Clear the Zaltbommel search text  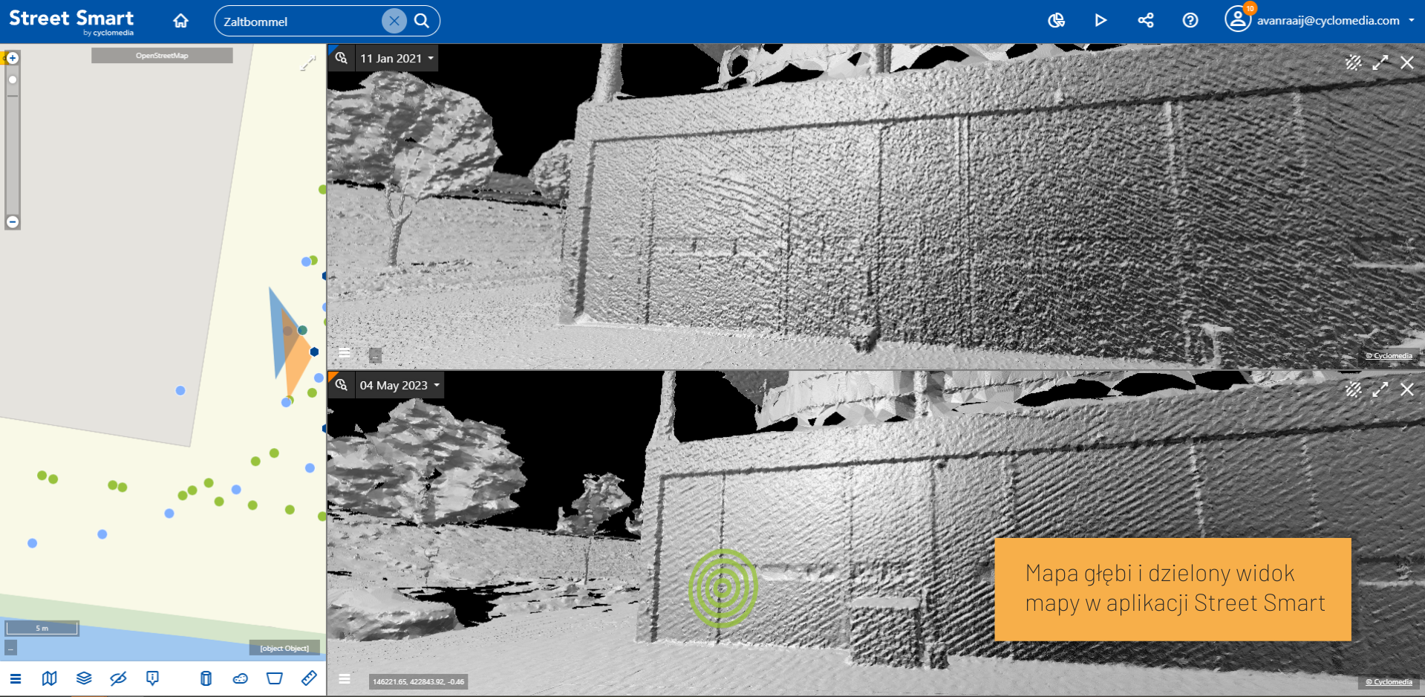pos(394,21)
